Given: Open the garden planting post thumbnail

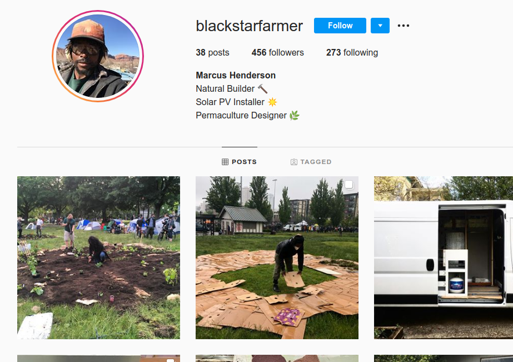Looking at the screenshot, I should pyautogui.click(x=98, y=257).
